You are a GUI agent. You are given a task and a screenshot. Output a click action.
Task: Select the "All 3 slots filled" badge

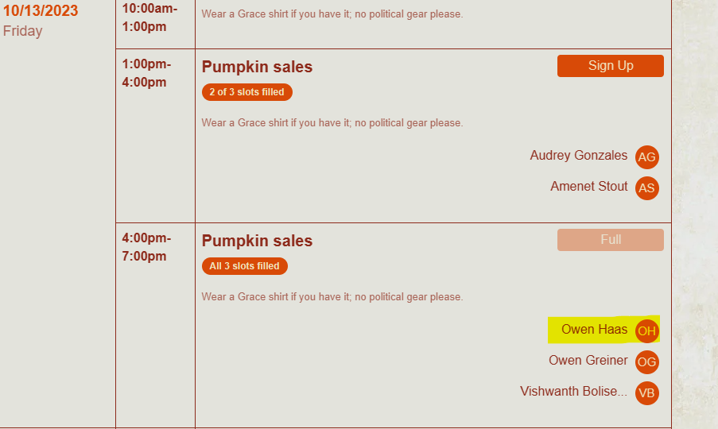(244, 266)
